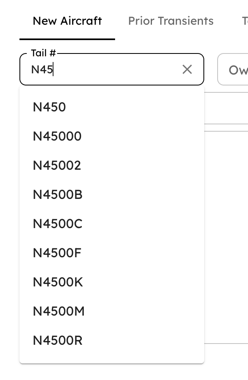The image size is (248, 380).
Task: Select N4500C from the dropdown list
Action: coord(58,224)
